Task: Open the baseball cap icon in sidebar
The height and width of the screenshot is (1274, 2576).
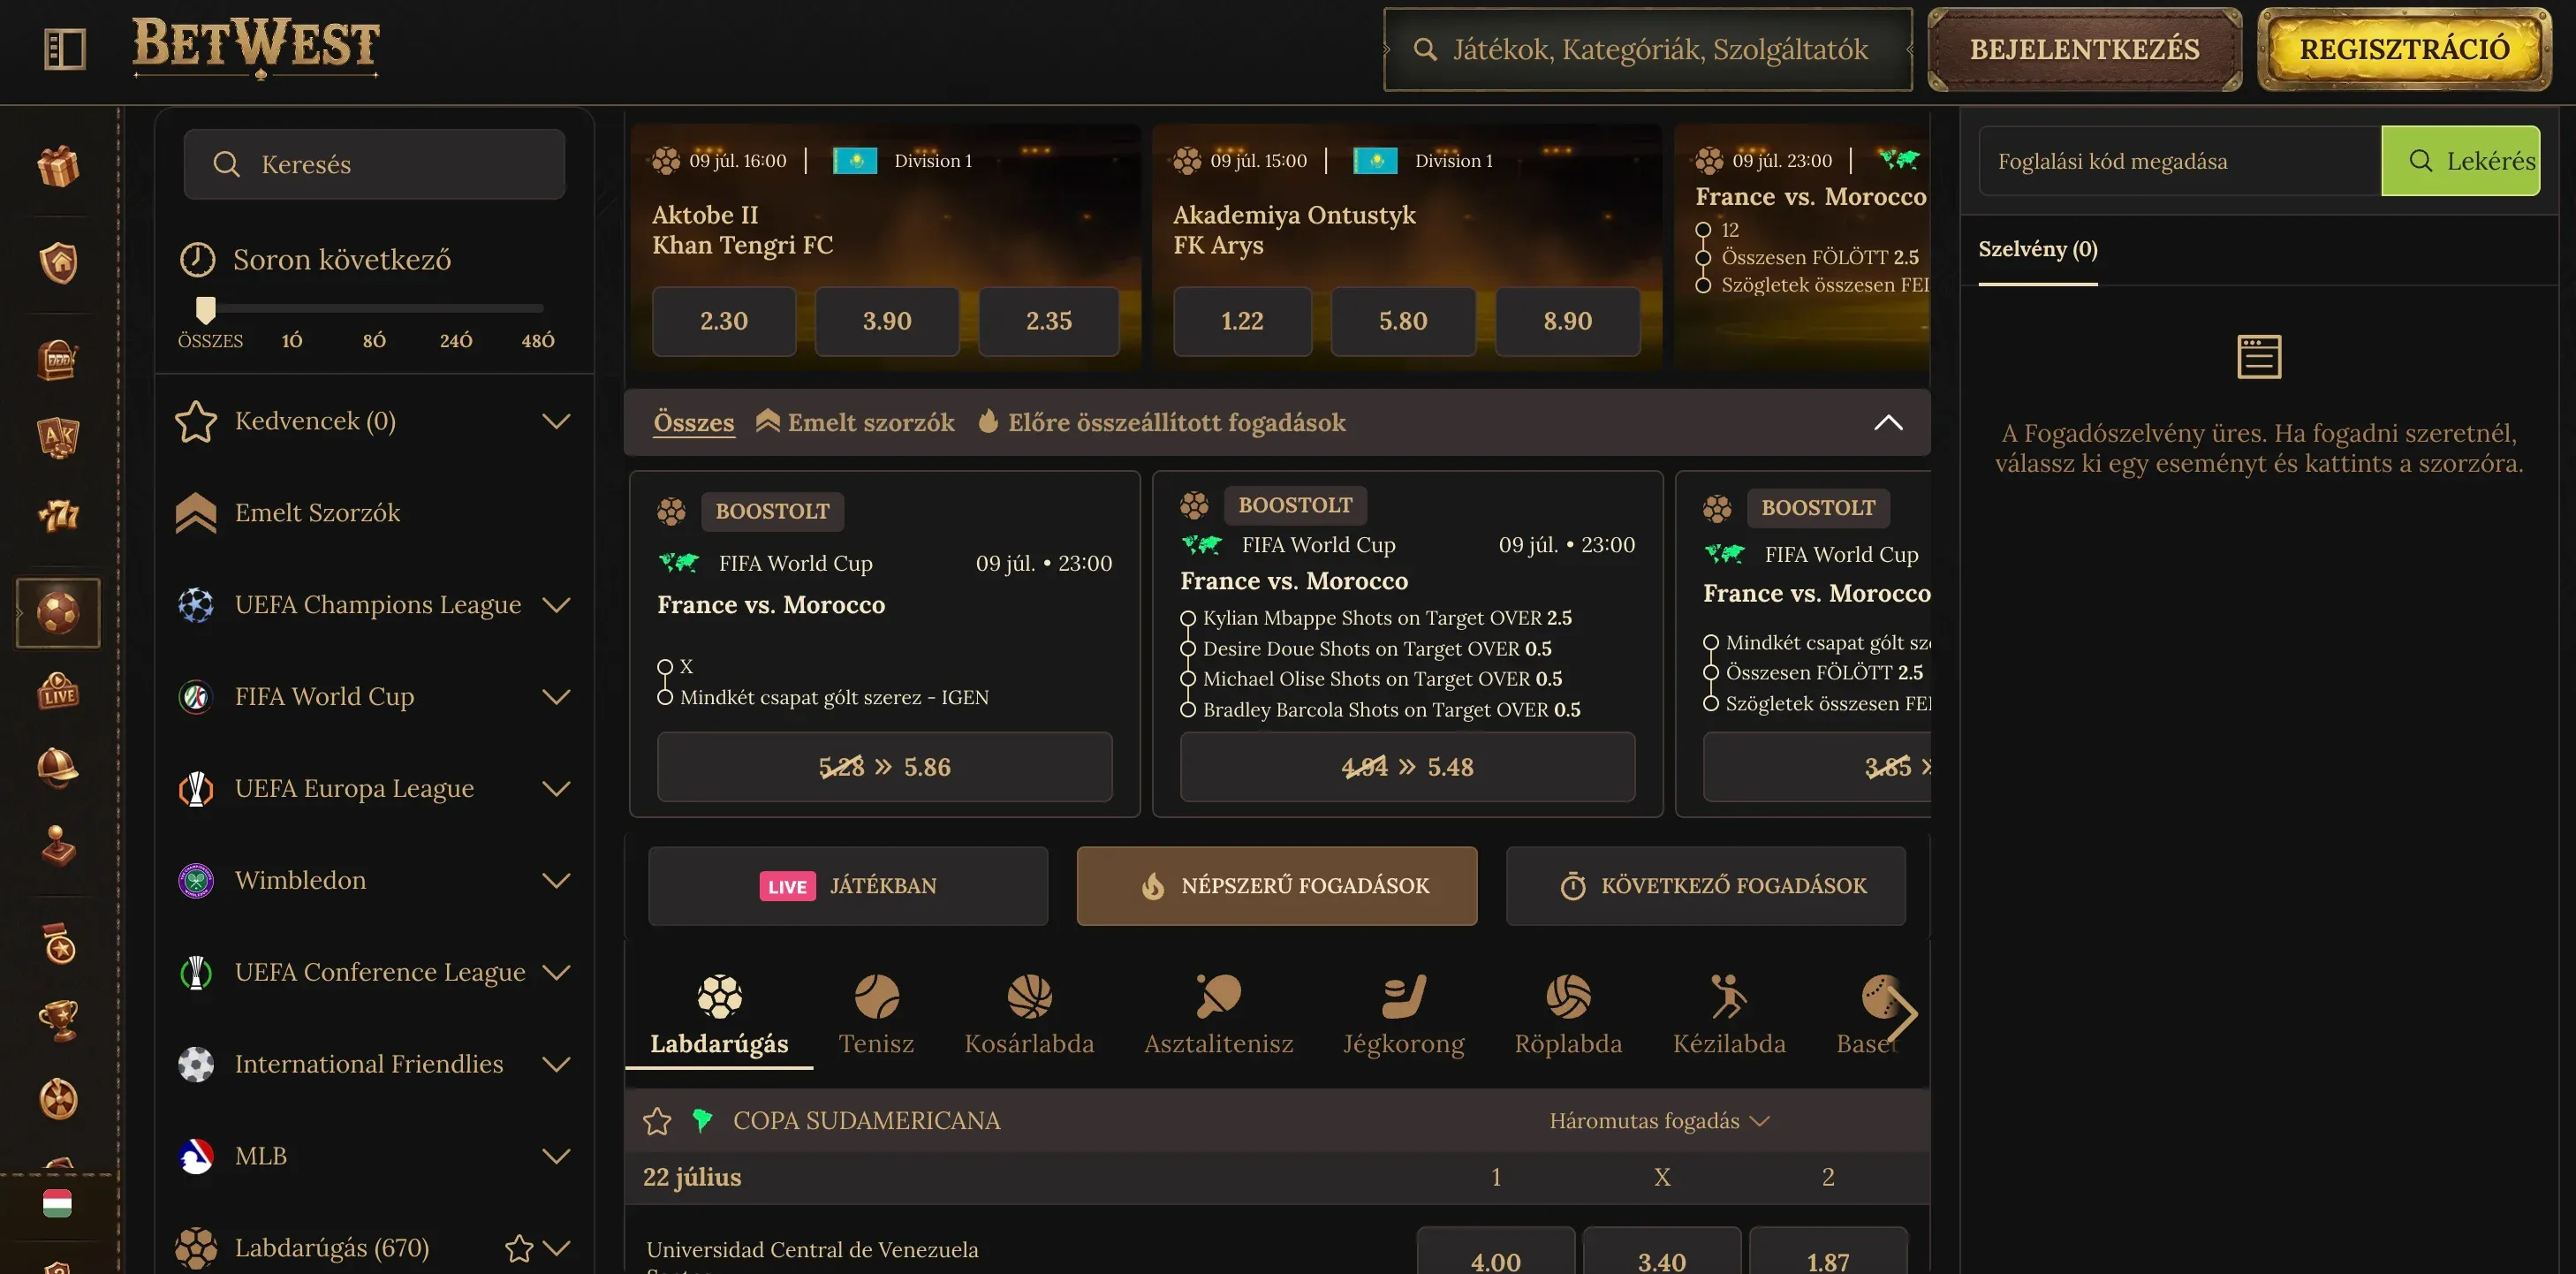Action: 58,767
